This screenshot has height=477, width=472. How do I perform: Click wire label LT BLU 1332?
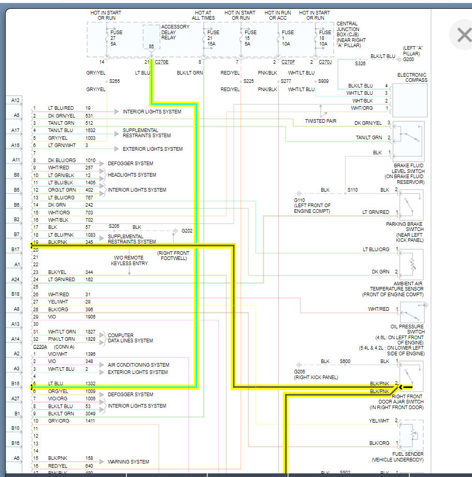point(71,384)
